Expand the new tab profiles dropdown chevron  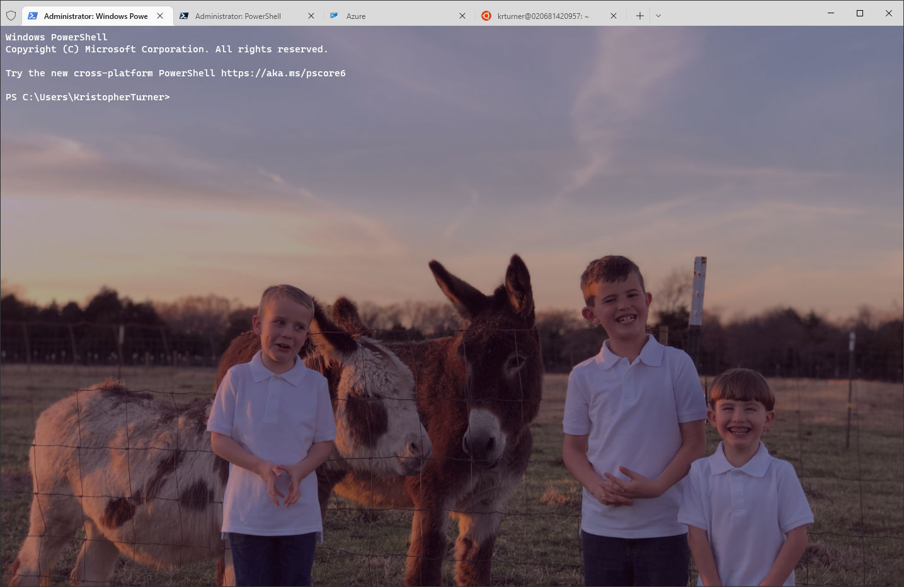pyautogui.click(x=658, y=16)
